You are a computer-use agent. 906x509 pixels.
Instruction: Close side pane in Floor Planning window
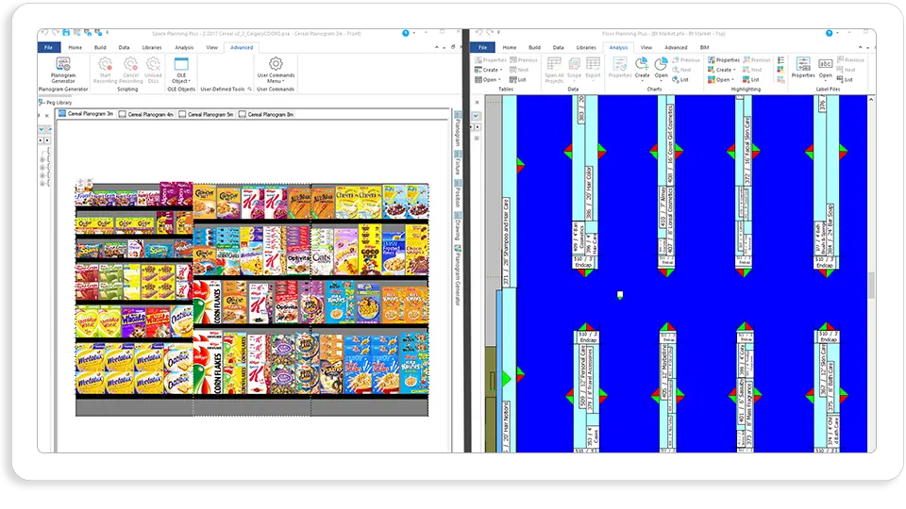[x=477, y=102]
